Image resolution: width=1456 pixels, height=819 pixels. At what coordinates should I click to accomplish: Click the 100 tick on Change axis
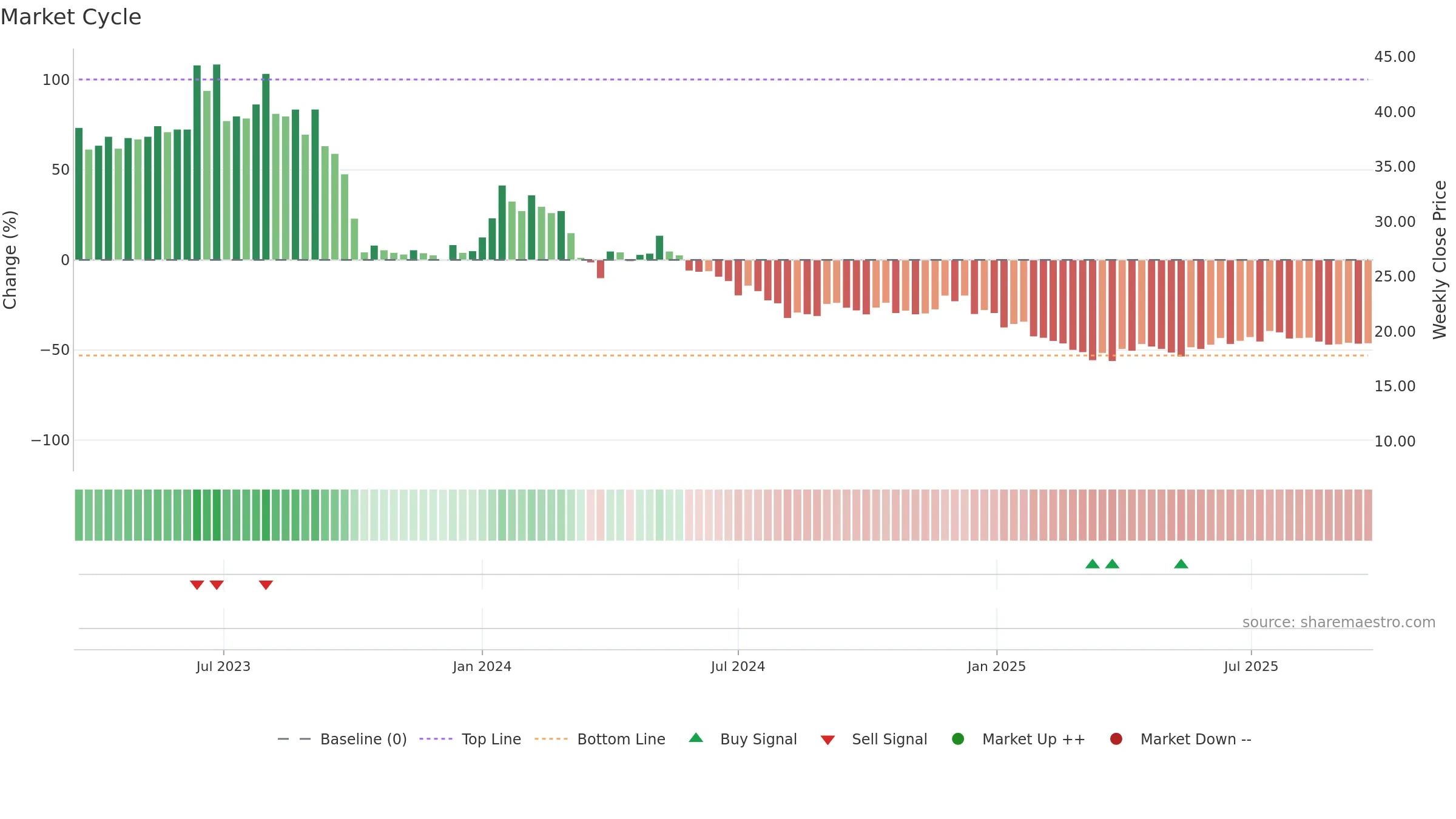(56, 80)
